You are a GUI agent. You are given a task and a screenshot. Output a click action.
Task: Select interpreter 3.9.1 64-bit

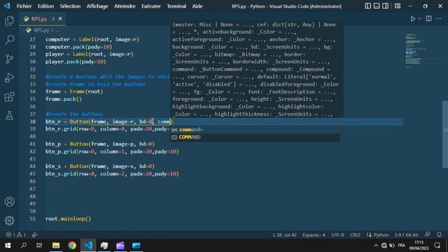(406, 235)
